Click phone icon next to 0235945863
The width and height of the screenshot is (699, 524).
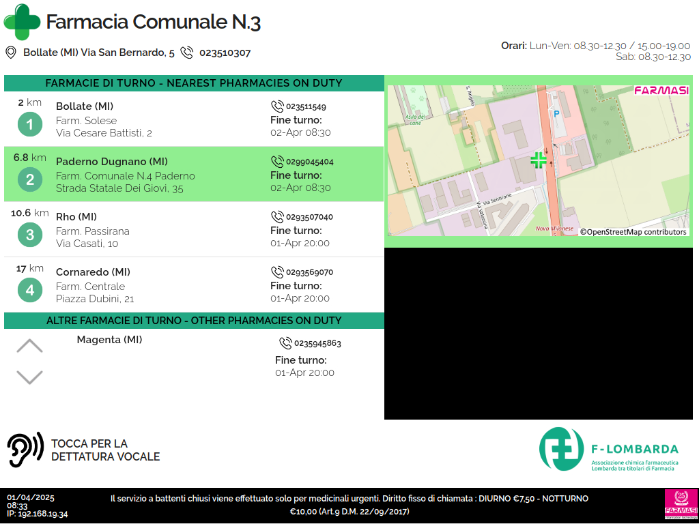click(285, 343)
